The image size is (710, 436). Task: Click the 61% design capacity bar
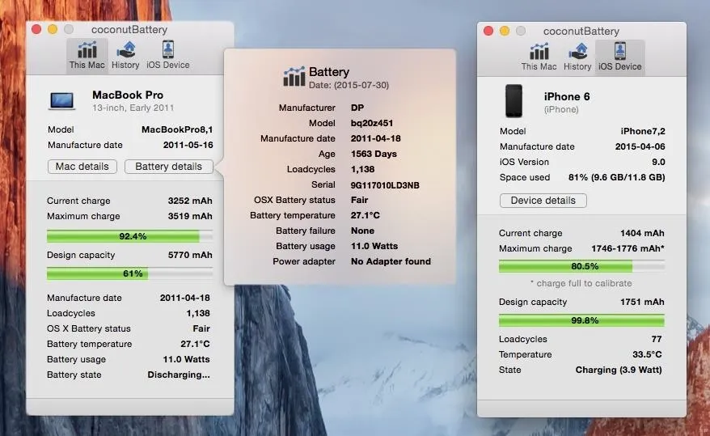pos(129,273)
